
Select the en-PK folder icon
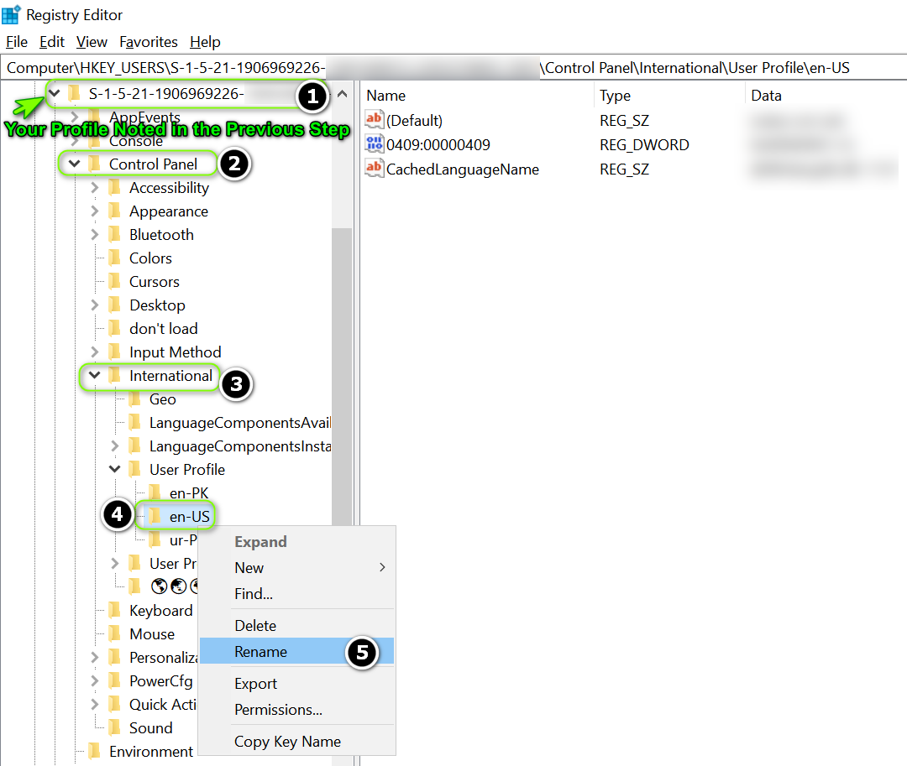click(155, 492)
